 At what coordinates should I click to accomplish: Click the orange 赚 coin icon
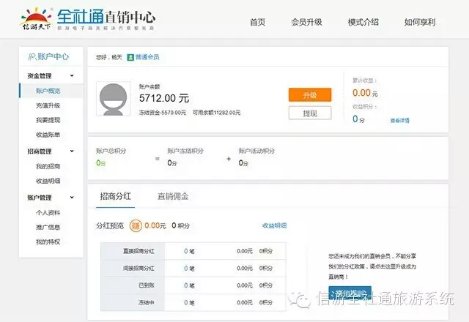pos(136,225)
